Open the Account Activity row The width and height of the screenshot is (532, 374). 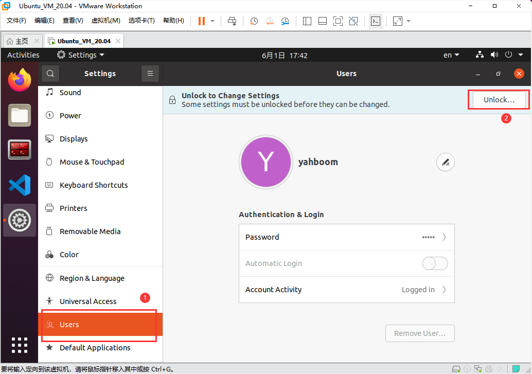point(347,290)
